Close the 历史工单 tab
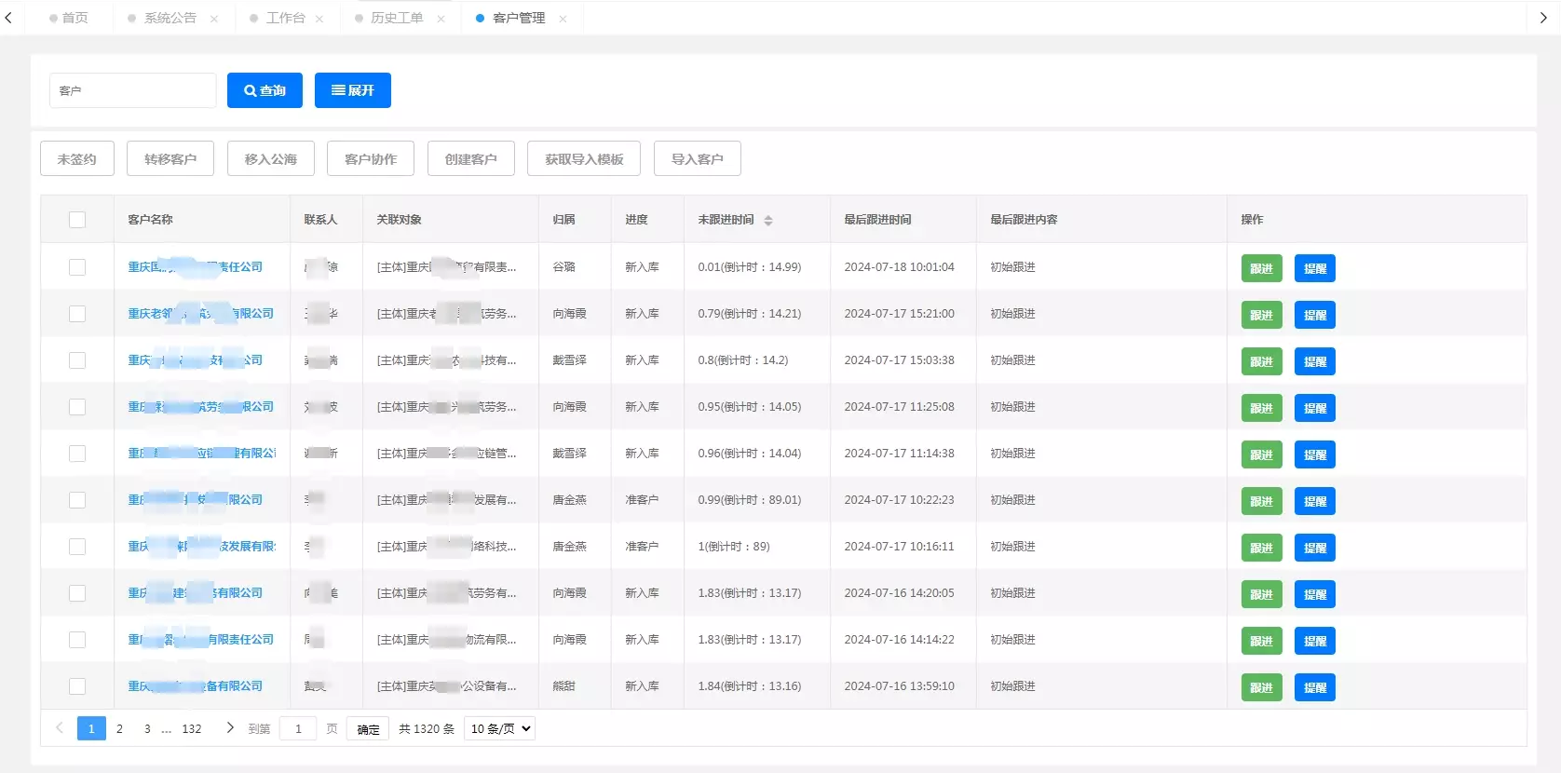Viewport: 1561px width, 773px height. pos(441,19)
